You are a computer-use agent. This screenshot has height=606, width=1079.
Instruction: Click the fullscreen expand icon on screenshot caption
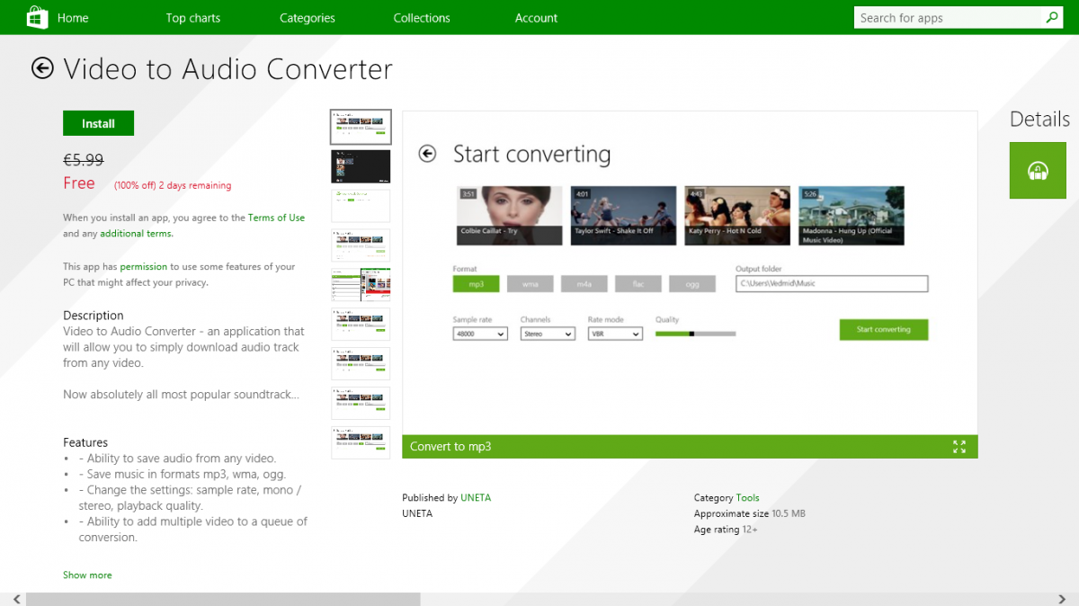(x=959, y=447)
